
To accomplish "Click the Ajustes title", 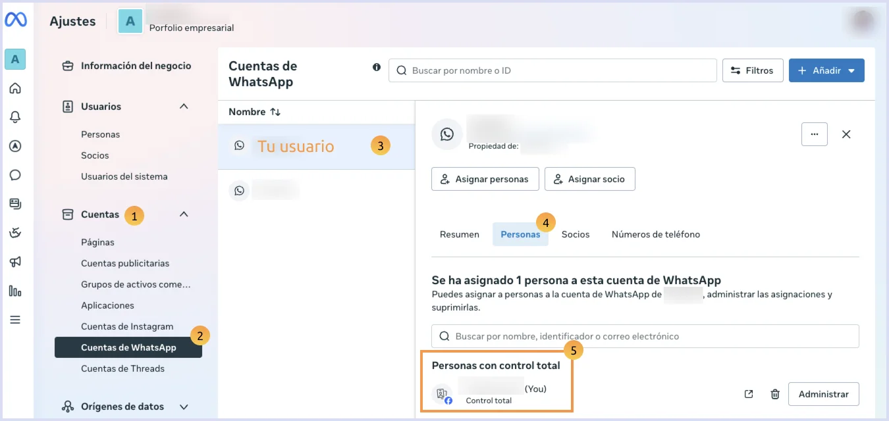I will tap(72, 21).
